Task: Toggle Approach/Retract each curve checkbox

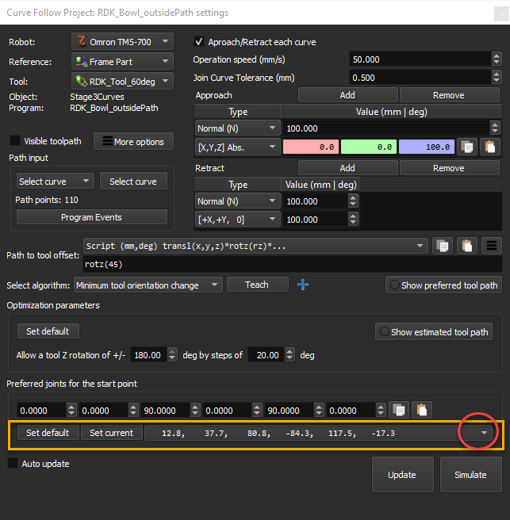Action: [x=200, y=41]
